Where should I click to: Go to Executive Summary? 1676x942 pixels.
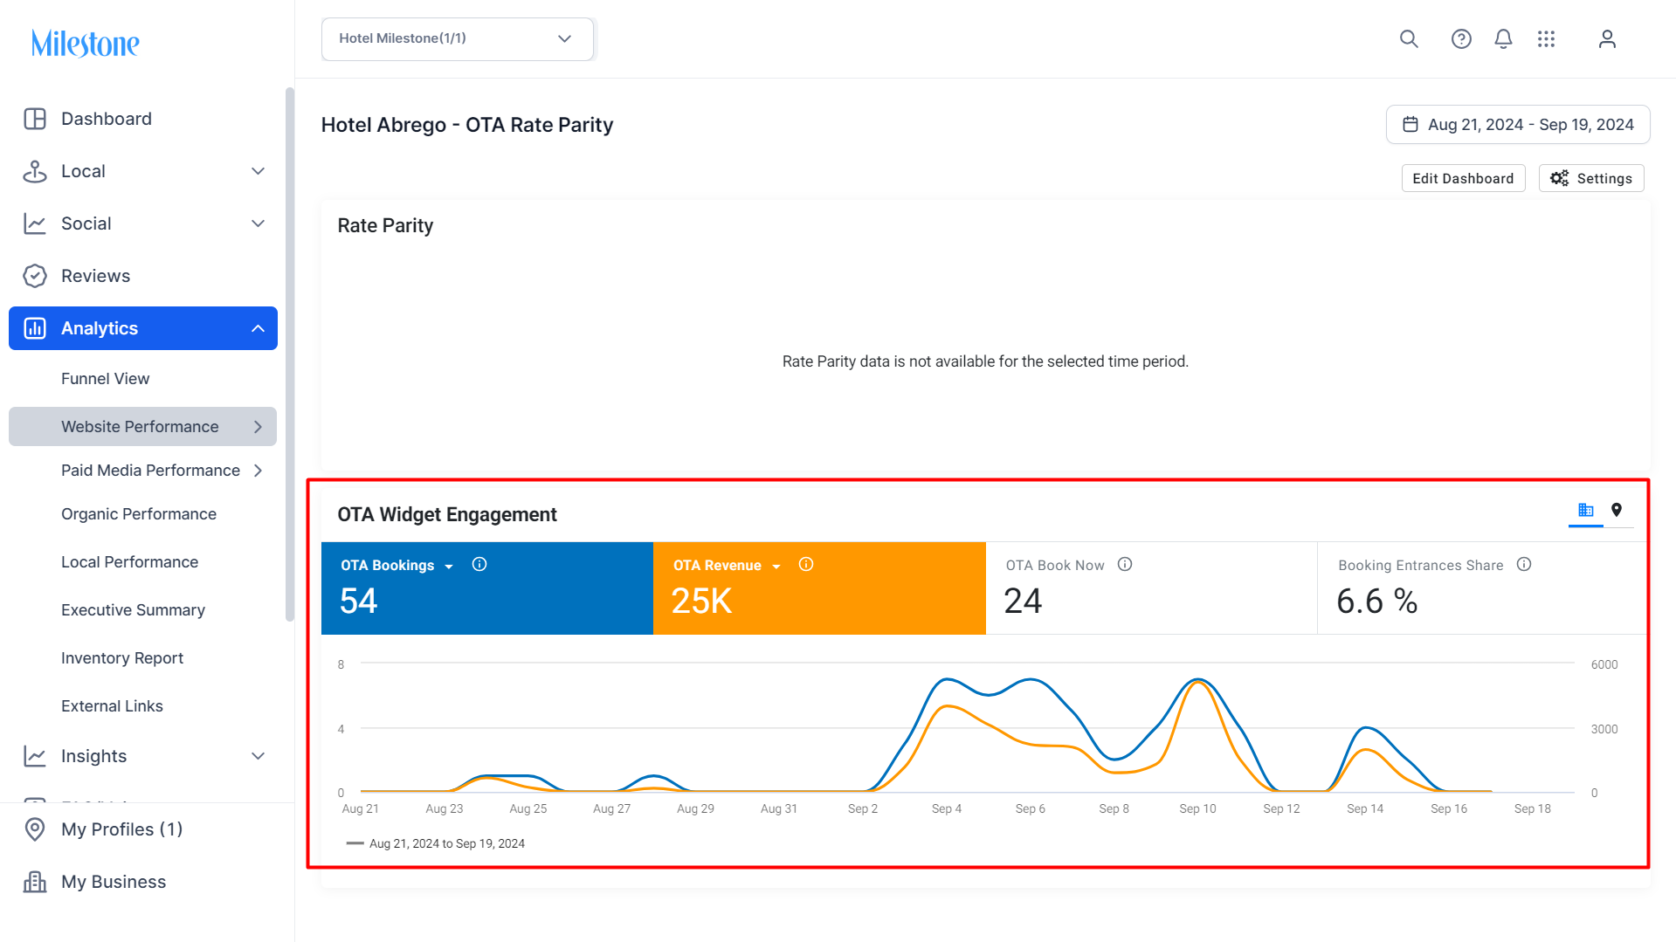(x=133, y=610)
